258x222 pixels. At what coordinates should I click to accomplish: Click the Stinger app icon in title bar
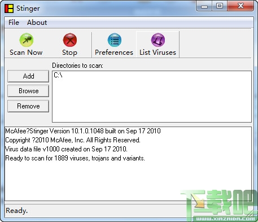click(9, 8)
